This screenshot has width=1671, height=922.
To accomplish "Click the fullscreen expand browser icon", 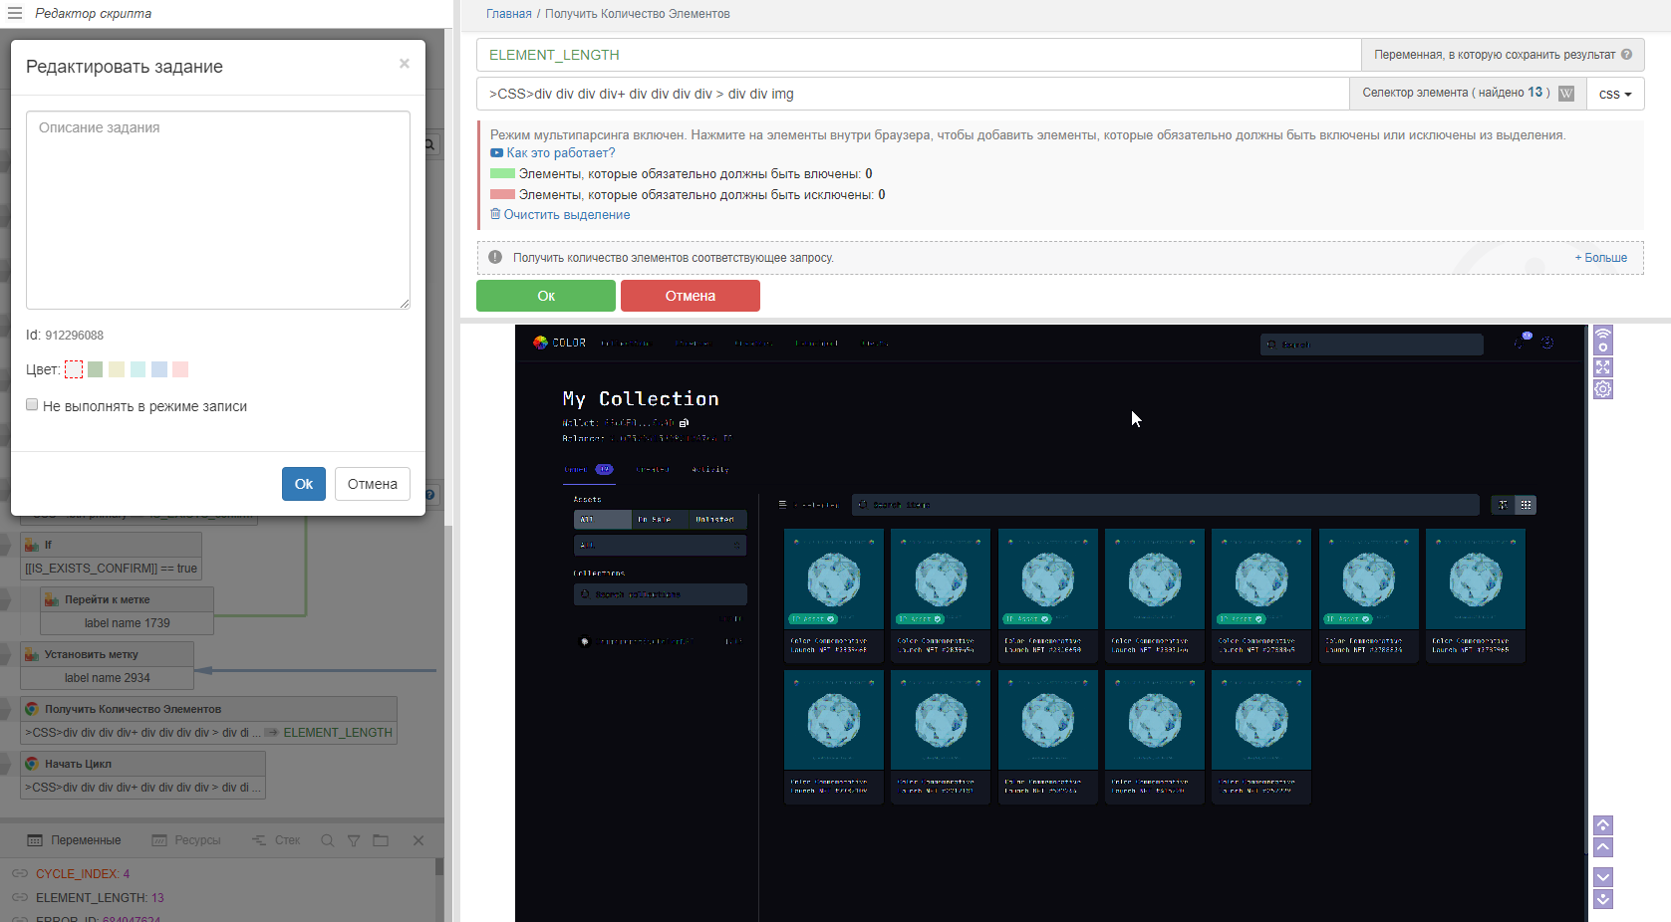I will (1602, 367).
